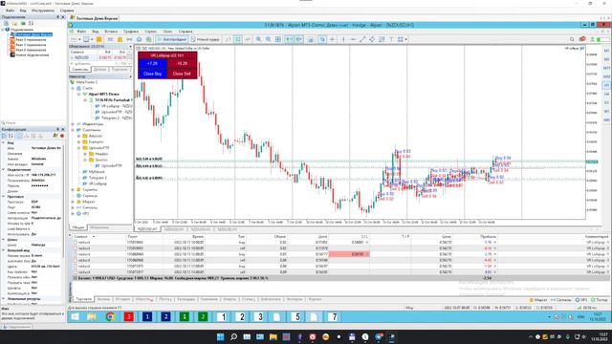Select the text label T tool
The height and width of the screenshot is (344, 612).
coord(391,39)
